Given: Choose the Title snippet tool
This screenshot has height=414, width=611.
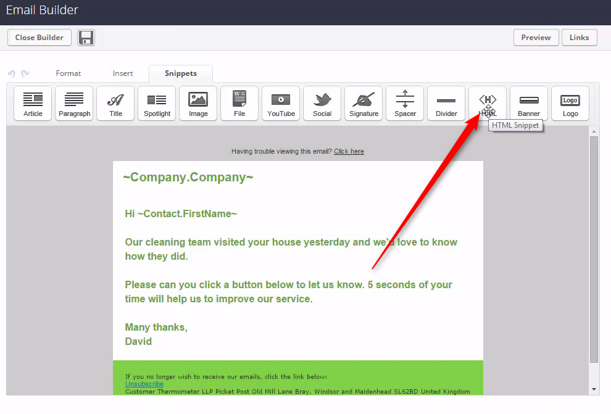Looking at the screenshot, I should click(115, 104).
